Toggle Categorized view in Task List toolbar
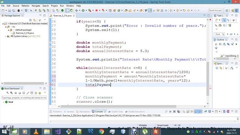 (224, 20)
